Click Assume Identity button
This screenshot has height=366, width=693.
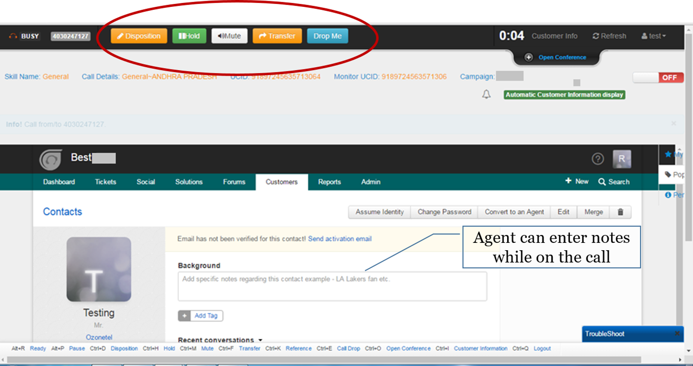pyautogui.click(x=380, y=212)
